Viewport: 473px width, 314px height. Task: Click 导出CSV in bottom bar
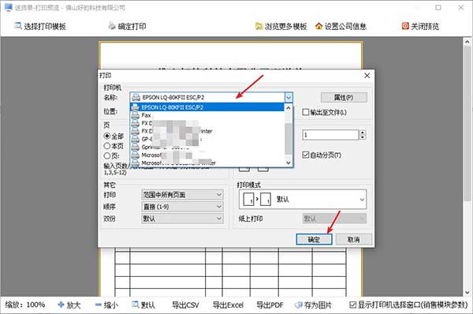tap(185, 305)
